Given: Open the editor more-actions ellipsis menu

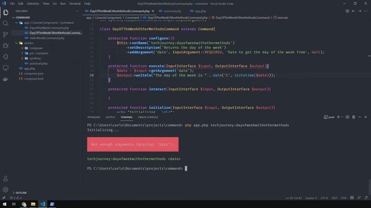Looking at the screenshot, I should pyautogui.click(x=366, y=11).
